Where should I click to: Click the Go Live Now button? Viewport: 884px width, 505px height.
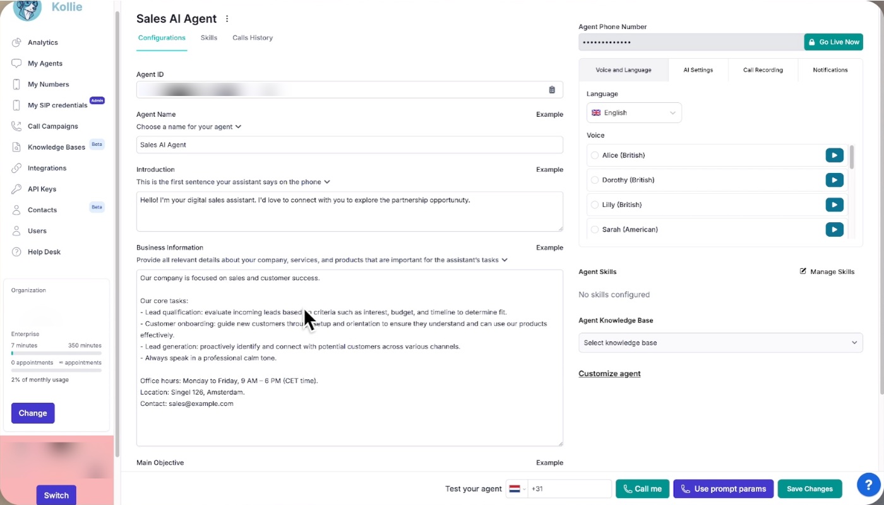click(833, 42)
